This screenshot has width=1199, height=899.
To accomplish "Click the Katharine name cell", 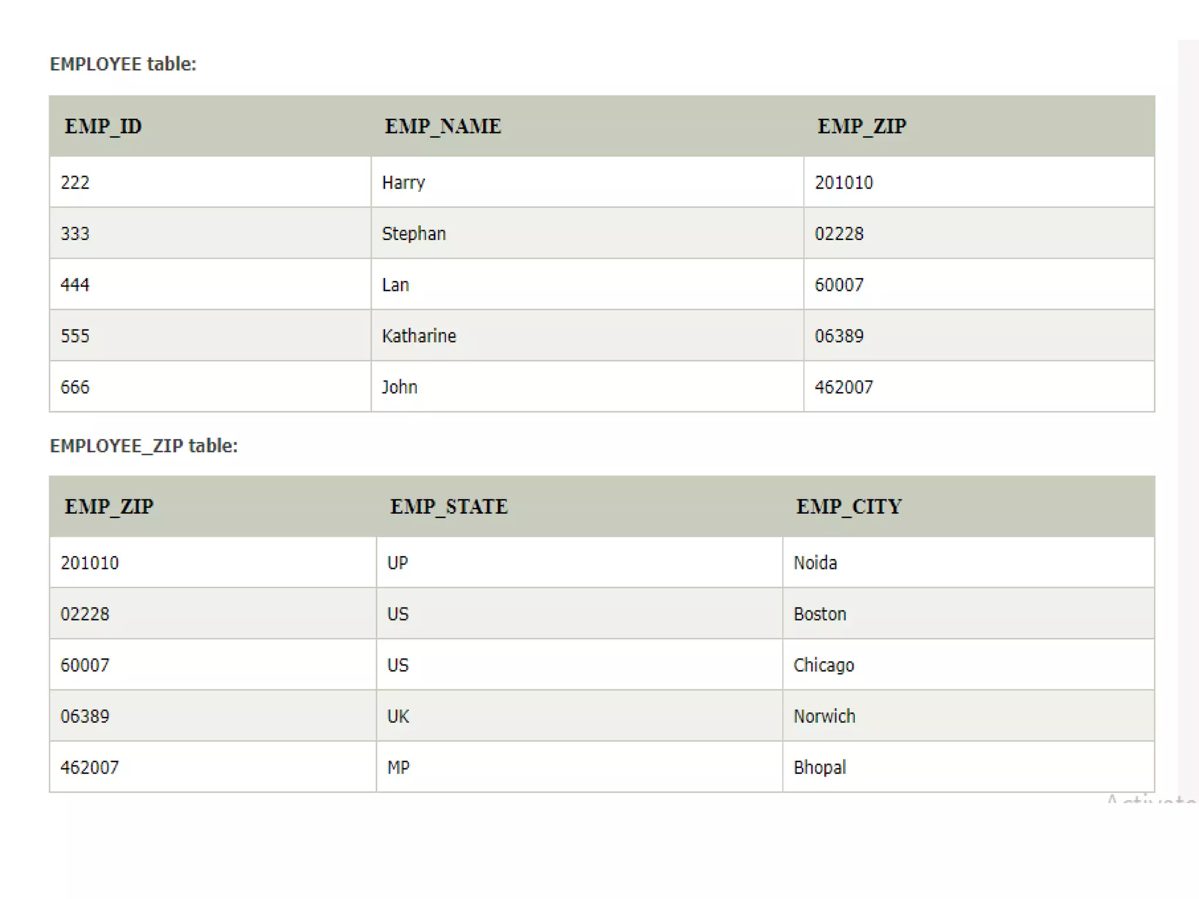I will click(419, 336).
